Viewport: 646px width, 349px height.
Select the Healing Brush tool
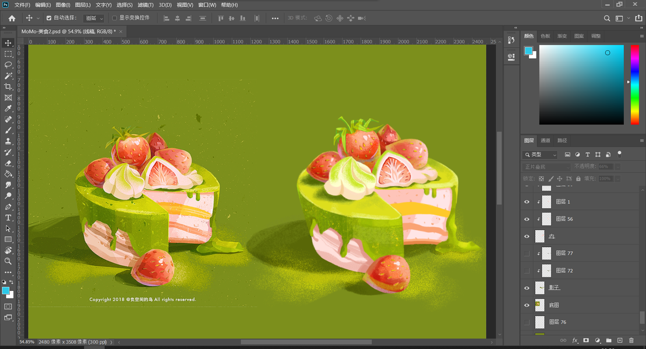tap(8, 119)
